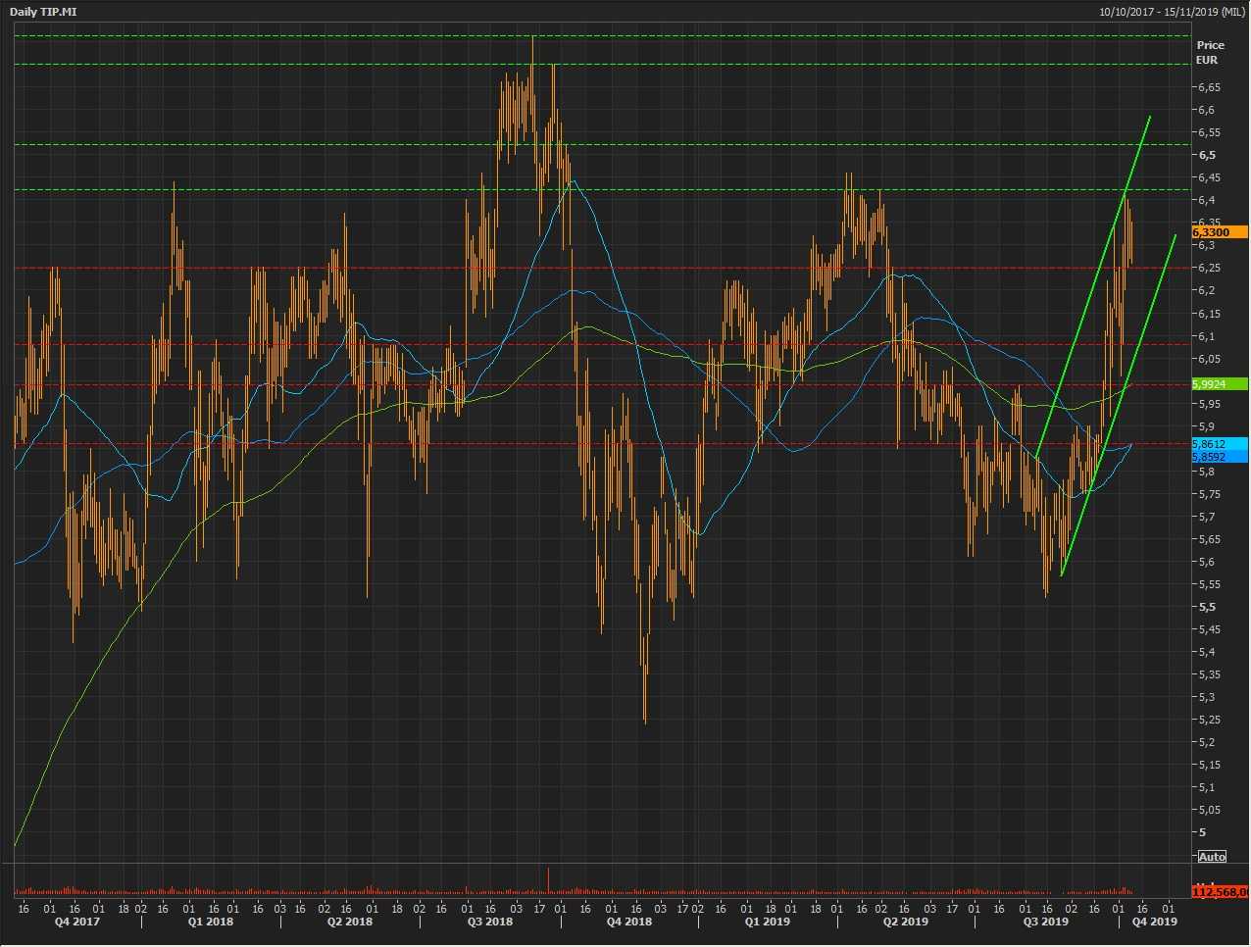
Task: Click the Q4 2019 quarter label
Action: (x=1154, y=922)
